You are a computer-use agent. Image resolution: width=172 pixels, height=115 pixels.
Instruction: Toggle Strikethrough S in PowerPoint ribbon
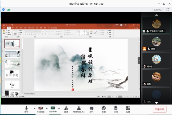[32, 34]
